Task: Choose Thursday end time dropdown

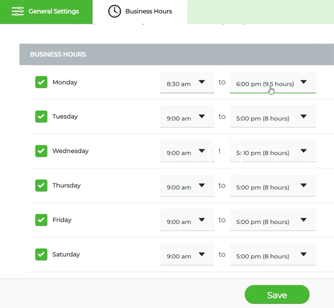Action: 273,186
